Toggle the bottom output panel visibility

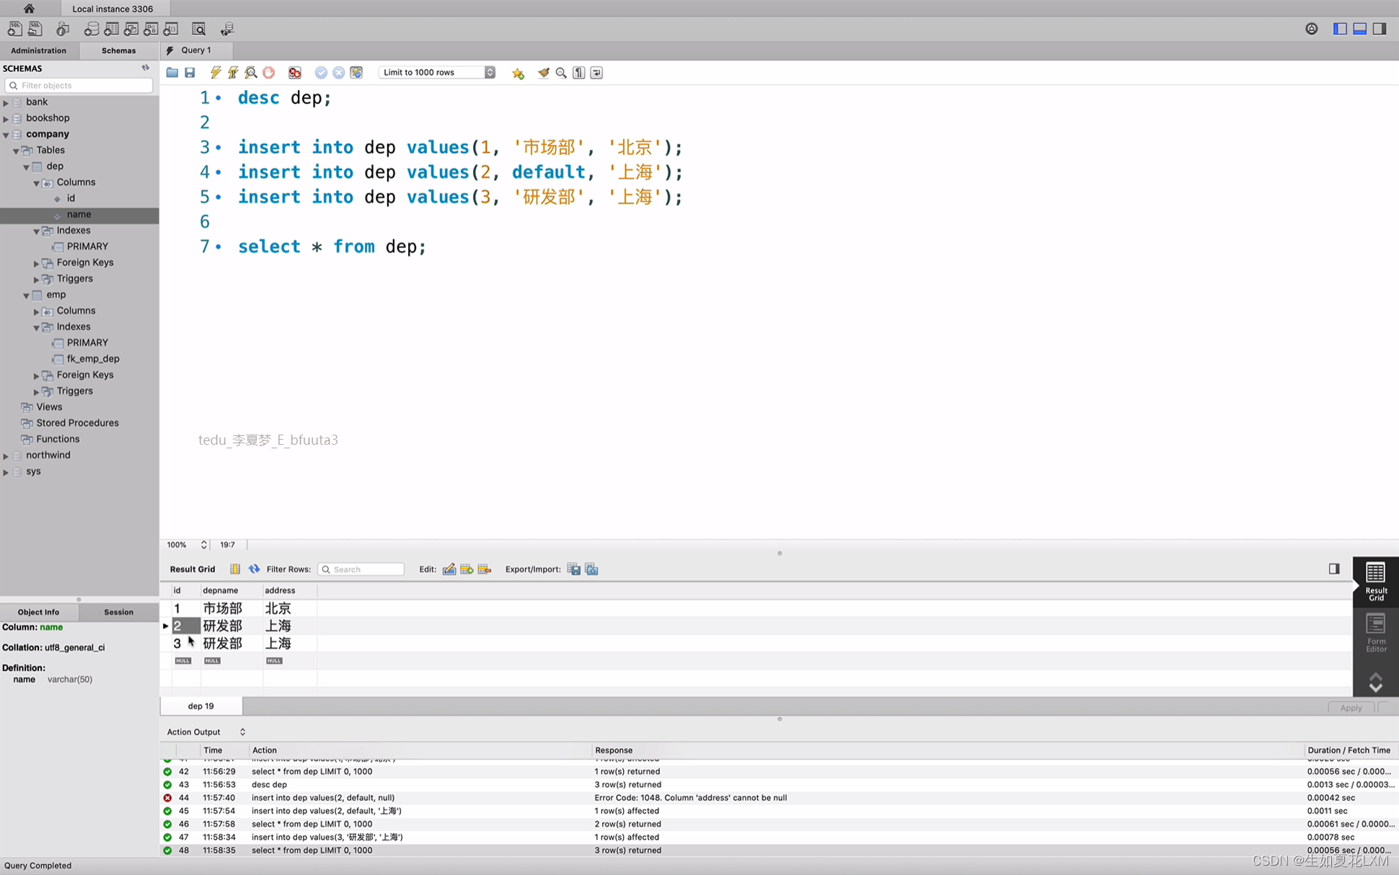pyautogui.click(x=1359, y=29)
